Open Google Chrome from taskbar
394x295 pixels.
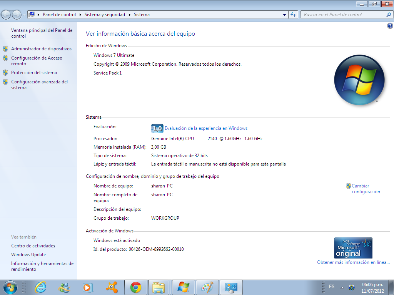point(136,287)
